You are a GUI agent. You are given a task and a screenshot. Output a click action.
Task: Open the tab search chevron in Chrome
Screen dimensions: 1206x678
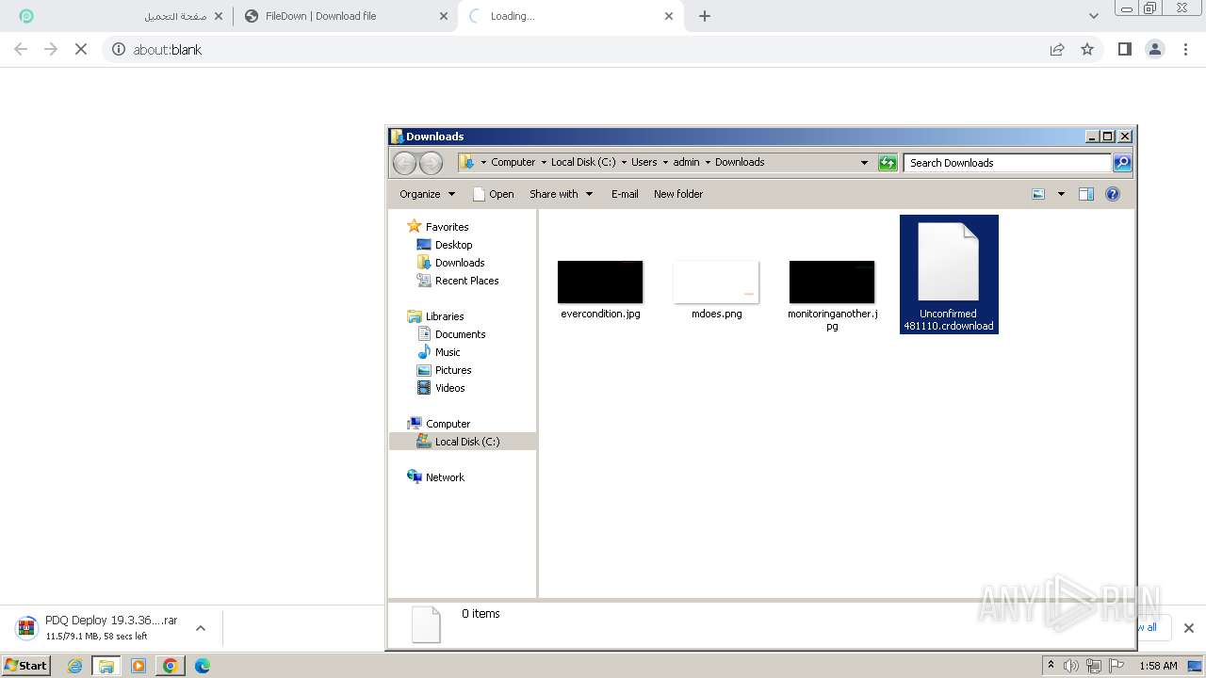[x=1094, y=16]
